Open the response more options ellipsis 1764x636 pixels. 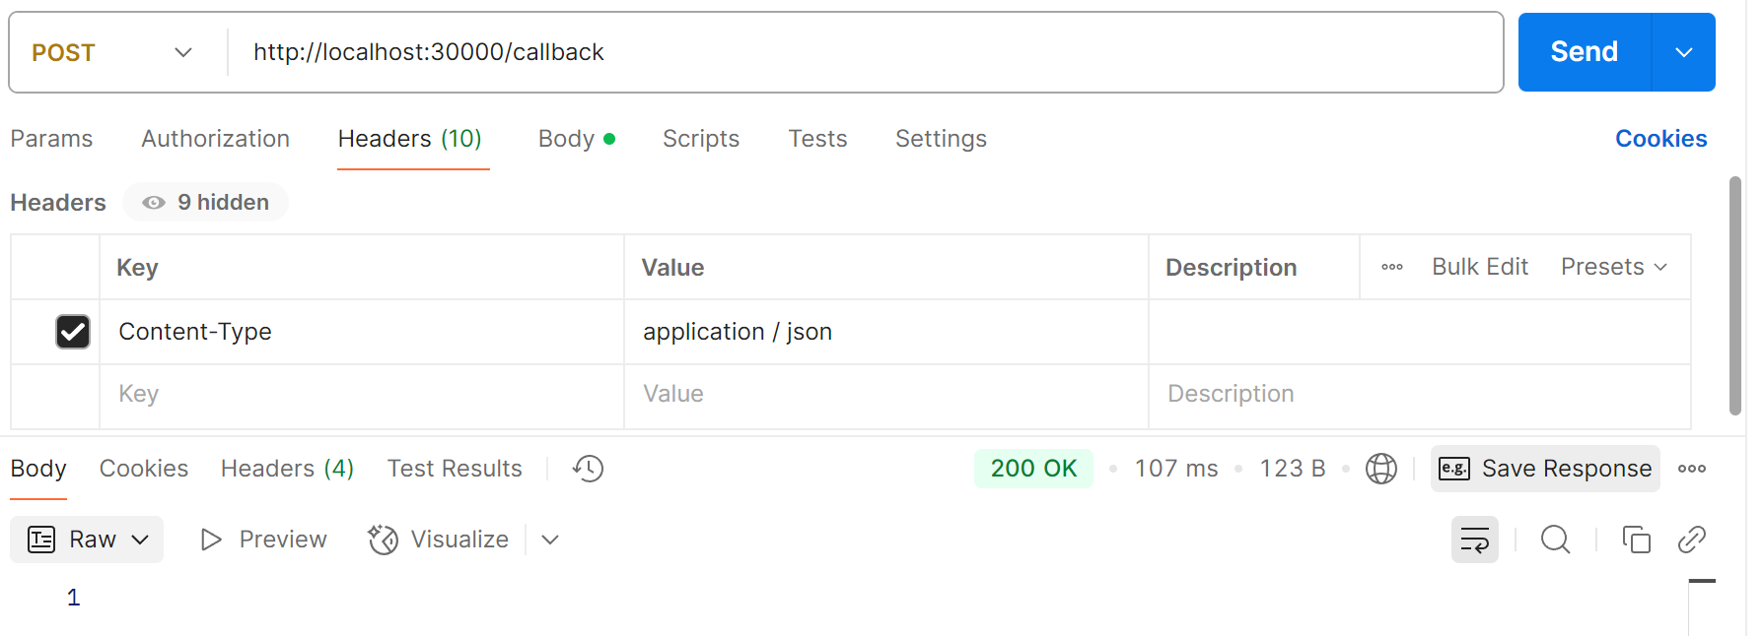[x=1692, y=469]
